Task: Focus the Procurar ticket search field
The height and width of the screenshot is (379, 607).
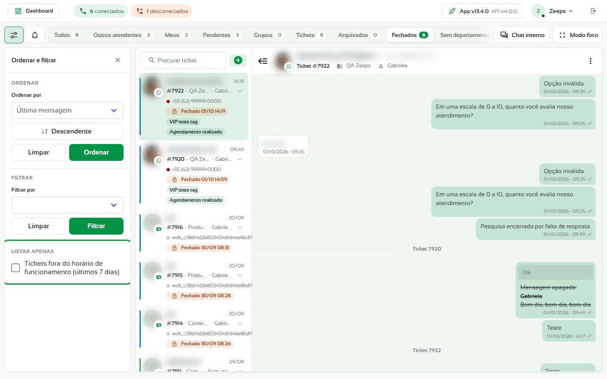Action: (x=183, y=60)
